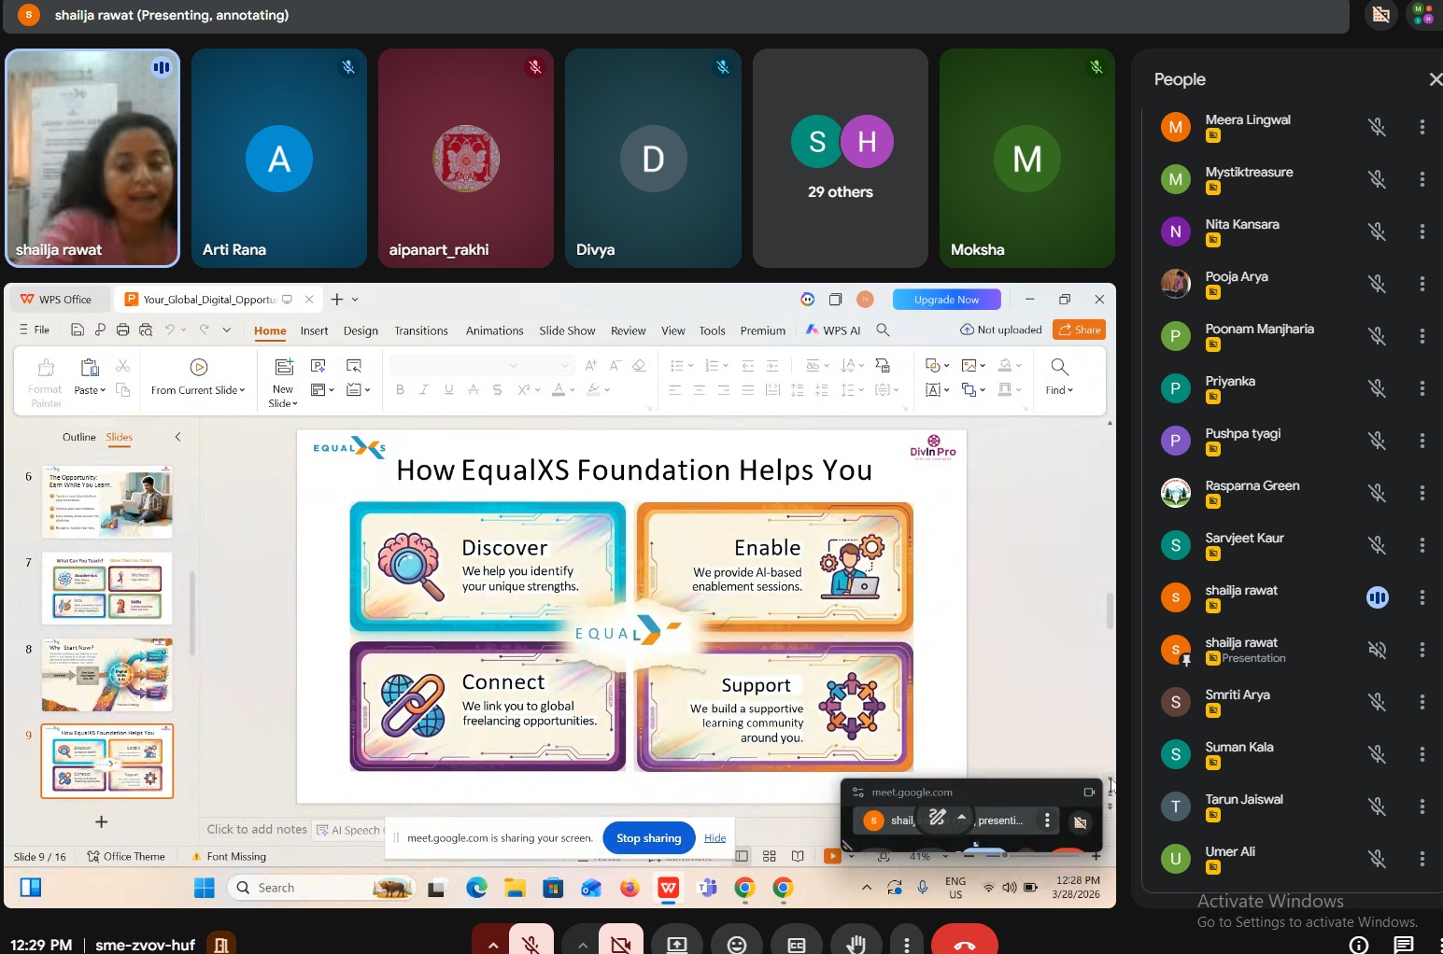Mute Sarvjeet Kaur's microphone in People list
This screenshot has height=954, width=1443.
point(1377,545)
